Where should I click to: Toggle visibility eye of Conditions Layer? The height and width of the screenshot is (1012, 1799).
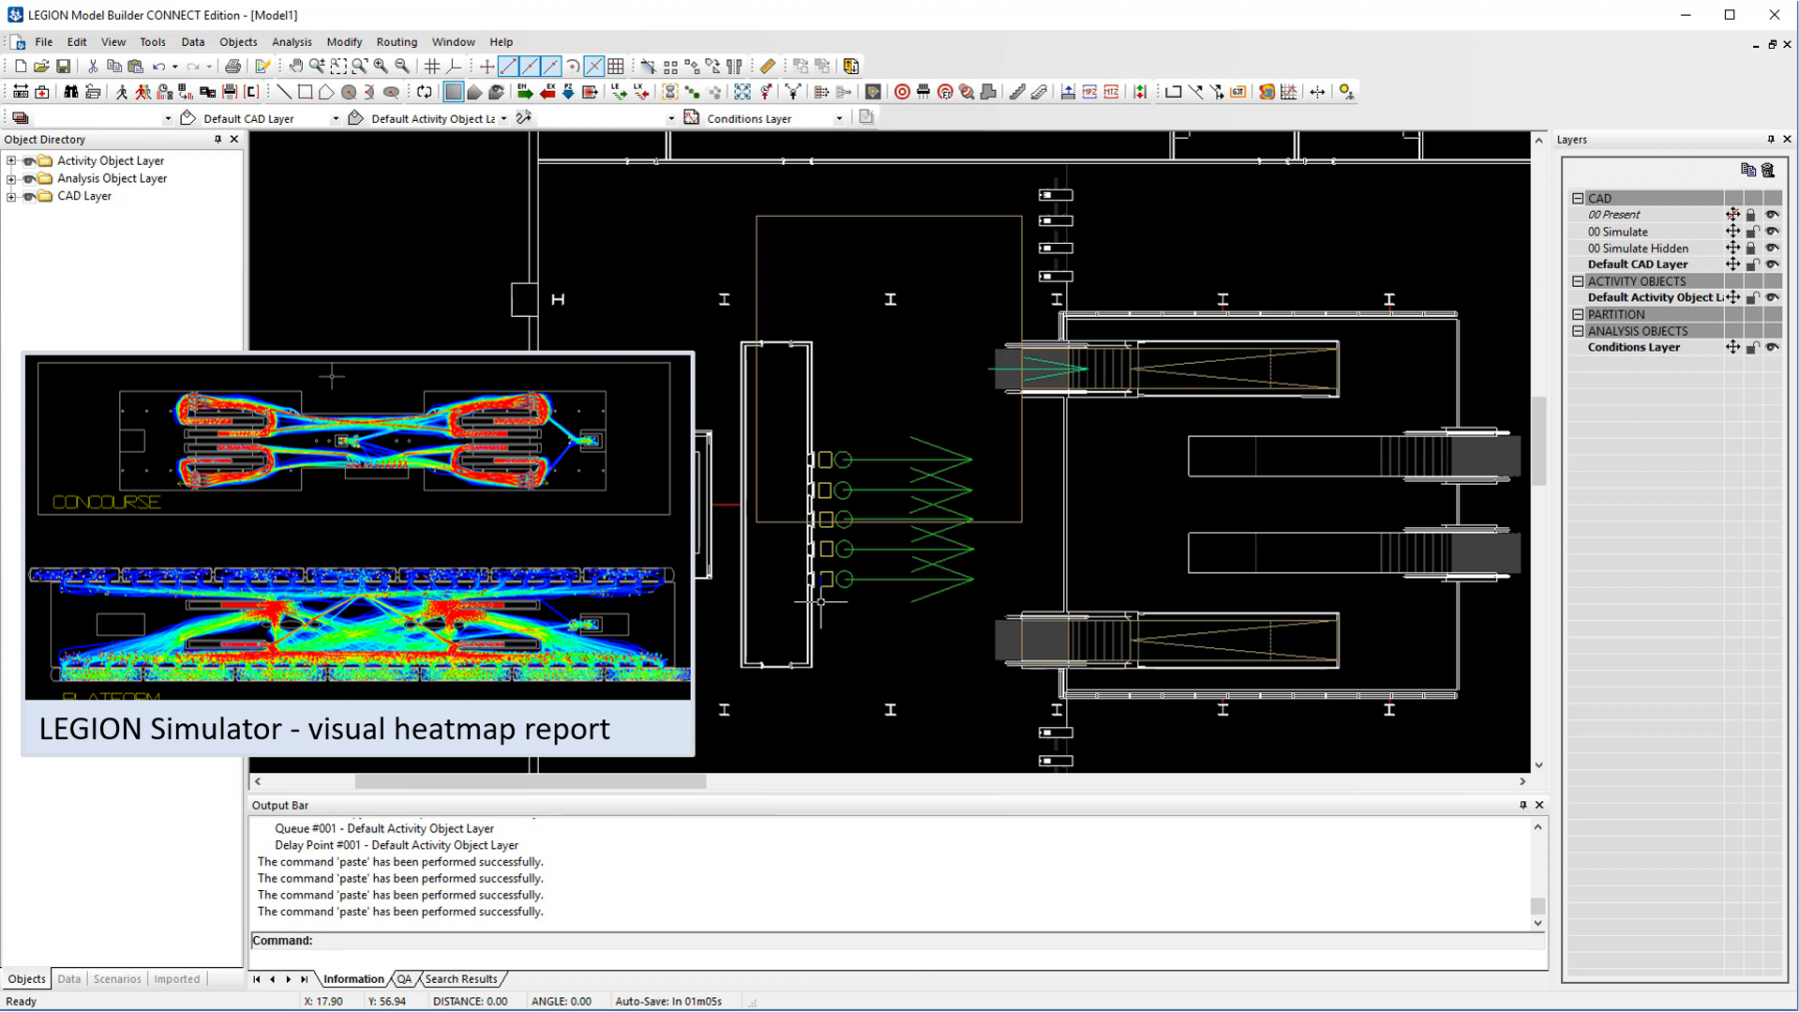(x=1772, y=348)
